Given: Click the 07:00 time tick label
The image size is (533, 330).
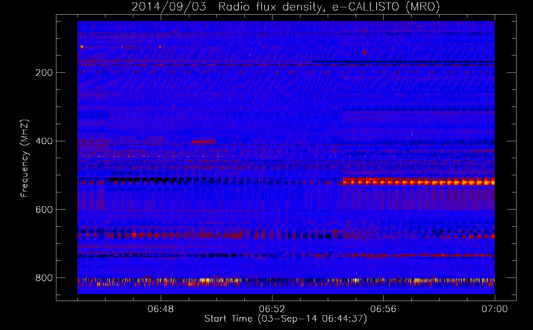Looking at the screenshot, I should 494,309.
